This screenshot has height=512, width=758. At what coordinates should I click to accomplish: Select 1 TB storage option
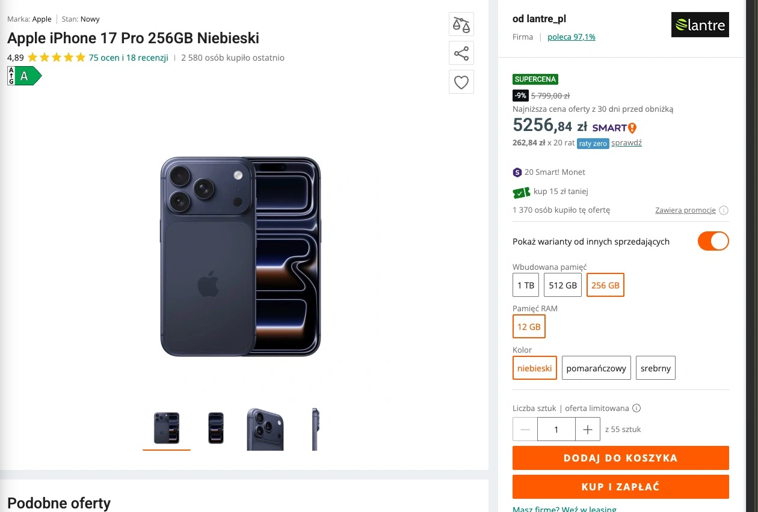click(x=525, y=285)
